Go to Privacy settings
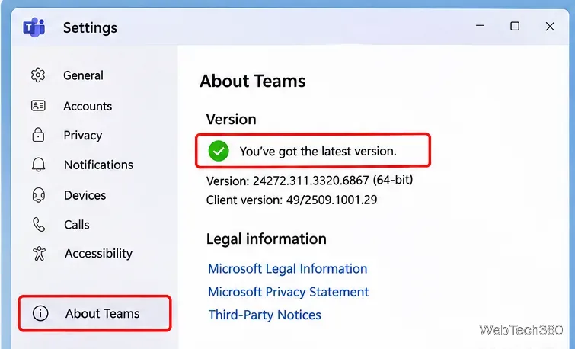Image resolution: width=575 pixels, height=349 pixels. (x=82, y=135)
